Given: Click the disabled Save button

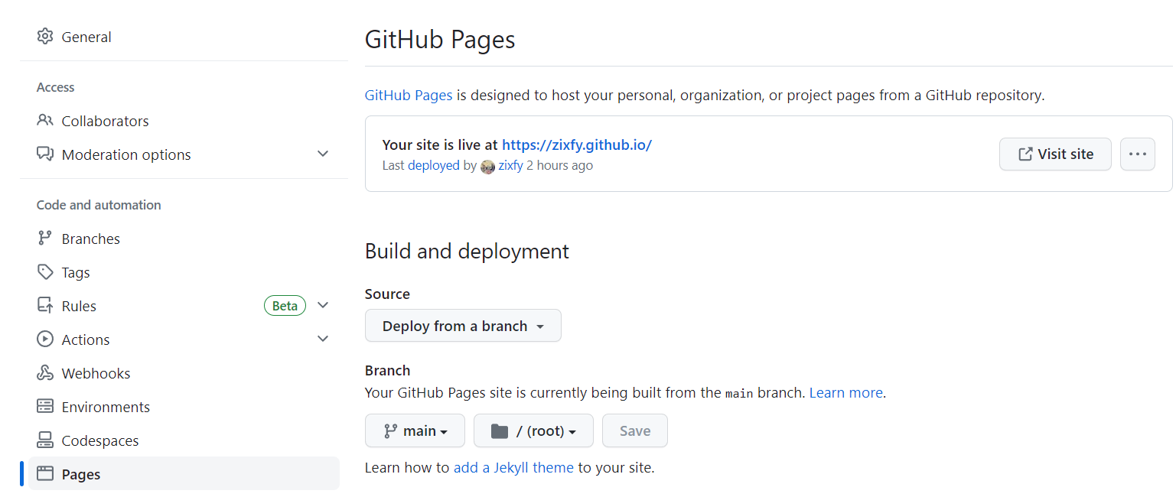Looking at the screenshot, I should point(635,430).
